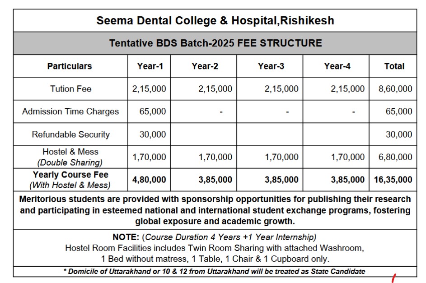Screen dimensions: 426x283
Task: Select the Year-1 column header
Action: 150,66
